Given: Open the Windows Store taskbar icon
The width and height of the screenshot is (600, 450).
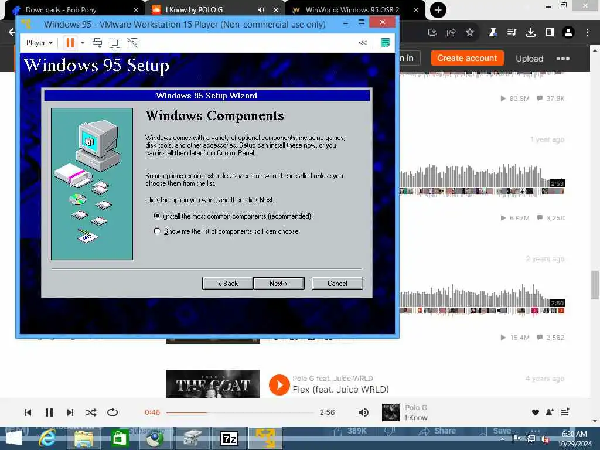Looking at the screenshot, I should pyautogui.click(x=120, y=438).
